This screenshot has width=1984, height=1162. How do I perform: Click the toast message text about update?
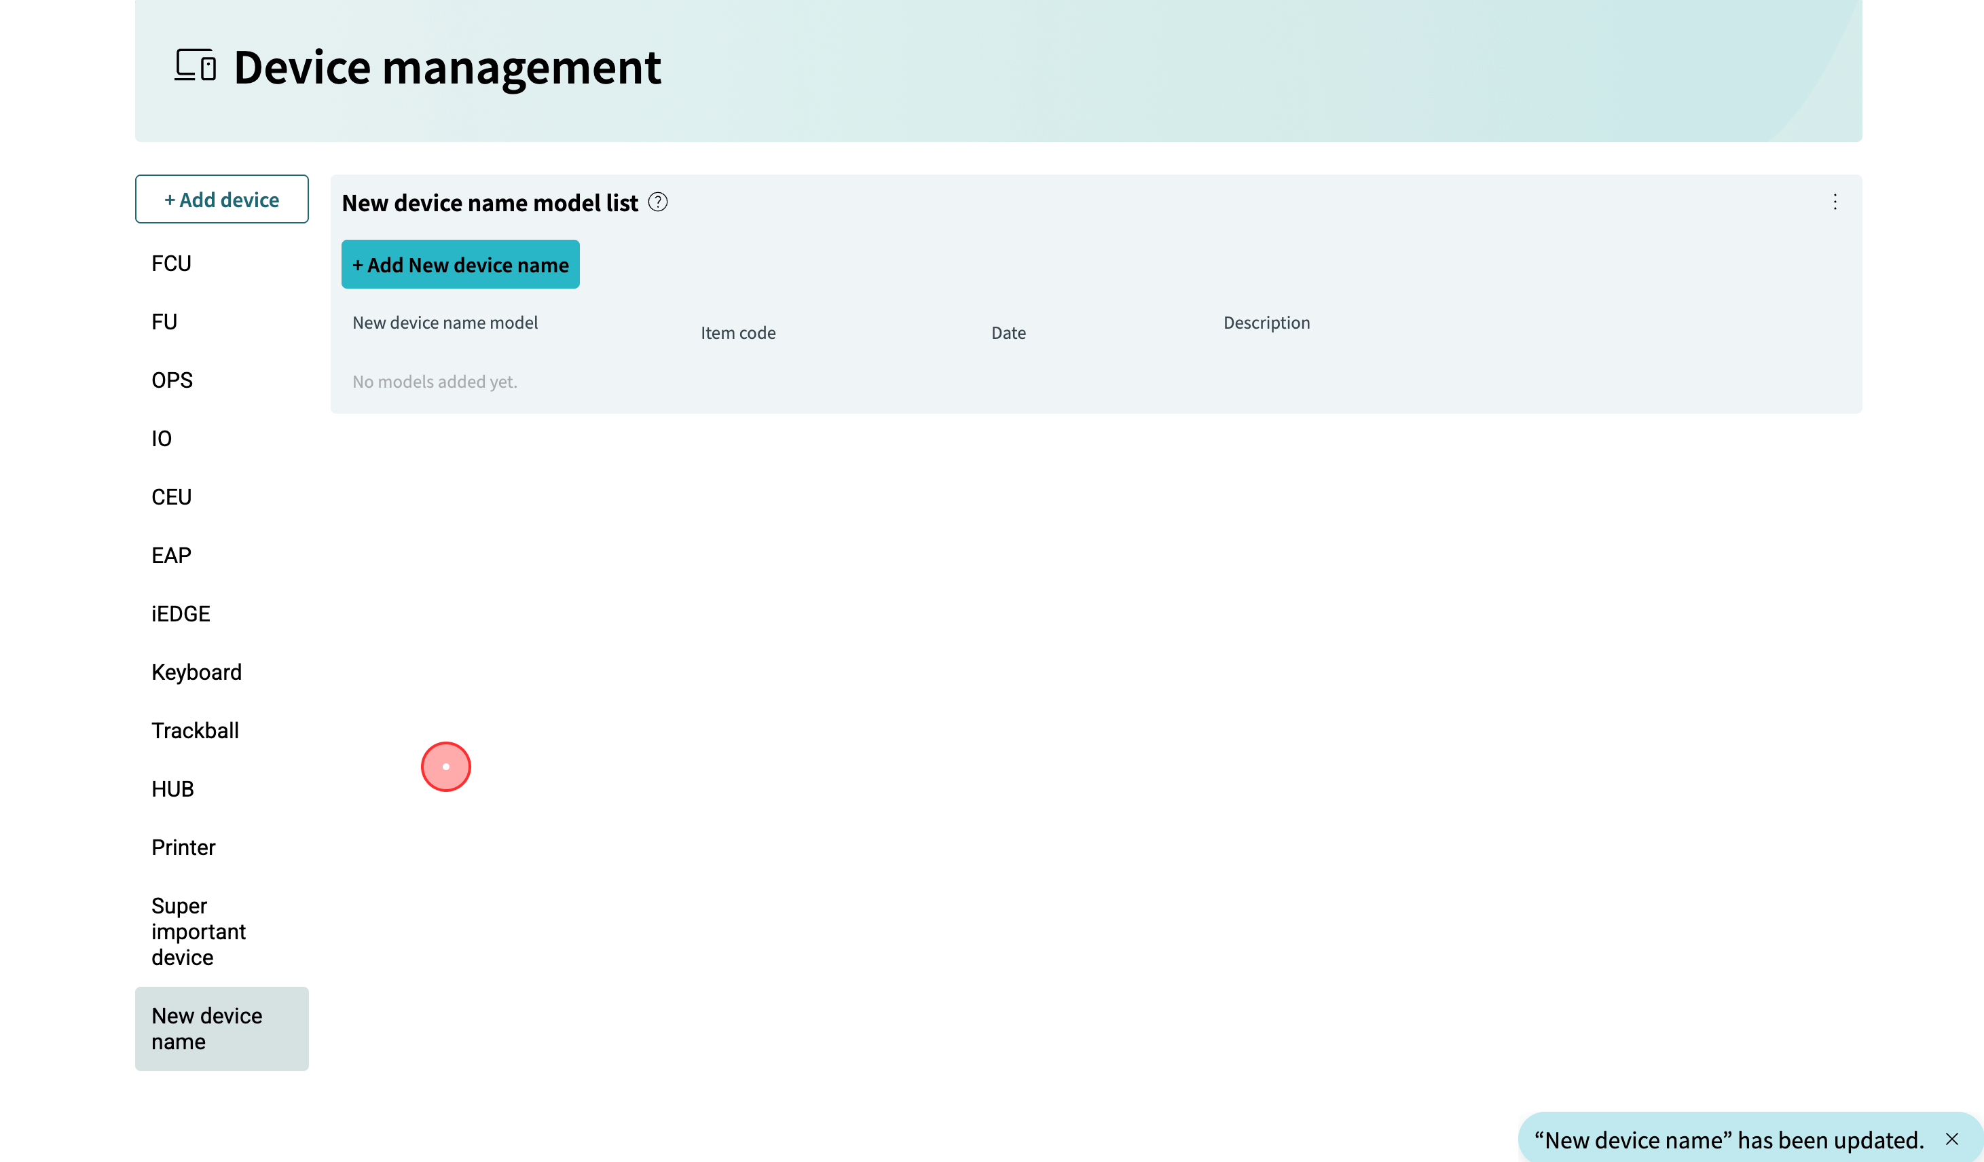pyautogui.click(x=1728, y=1139)
